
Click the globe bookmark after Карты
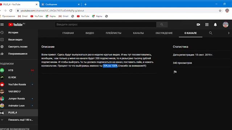(x=106, y=16)
